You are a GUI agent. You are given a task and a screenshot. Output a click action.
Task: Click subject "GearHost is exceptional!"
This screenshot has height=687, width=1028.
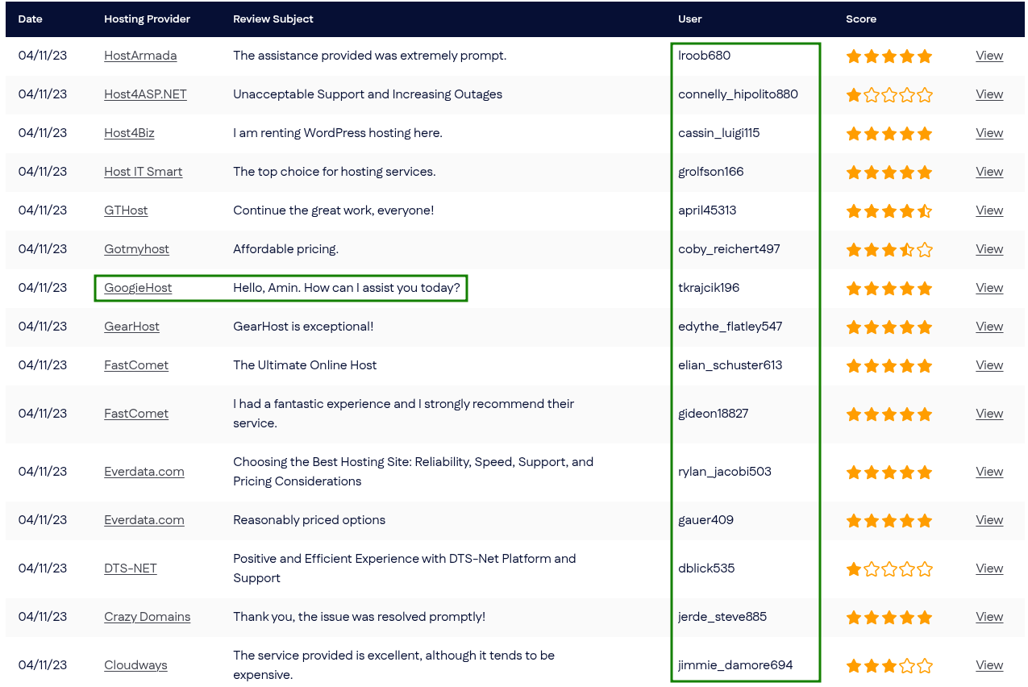click(303, 327)
